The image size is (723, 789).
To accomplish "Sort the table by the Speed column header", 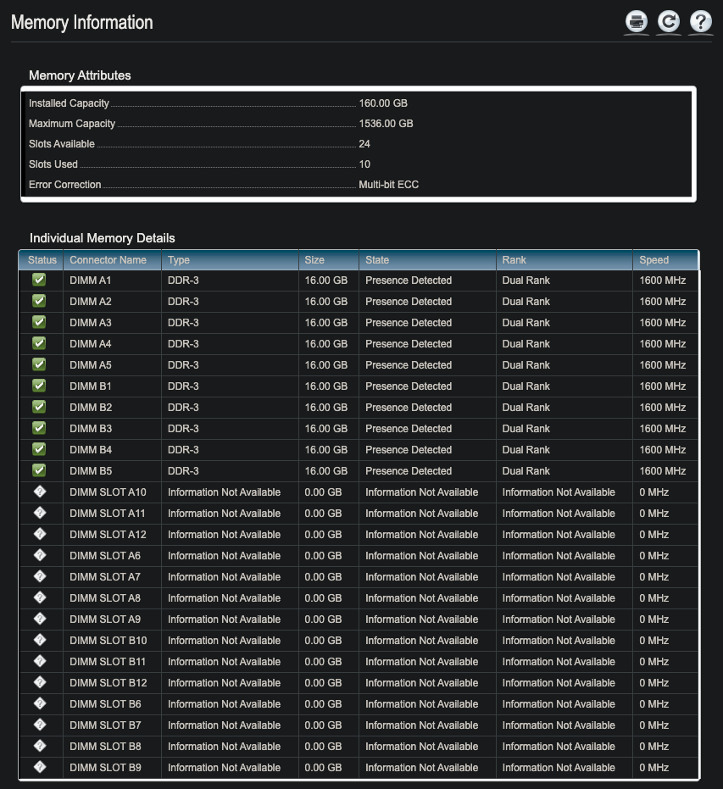I will (x=656, y=259).
